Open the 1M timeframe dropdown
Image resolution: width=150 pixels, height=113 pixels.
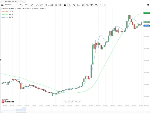[21, 5]
